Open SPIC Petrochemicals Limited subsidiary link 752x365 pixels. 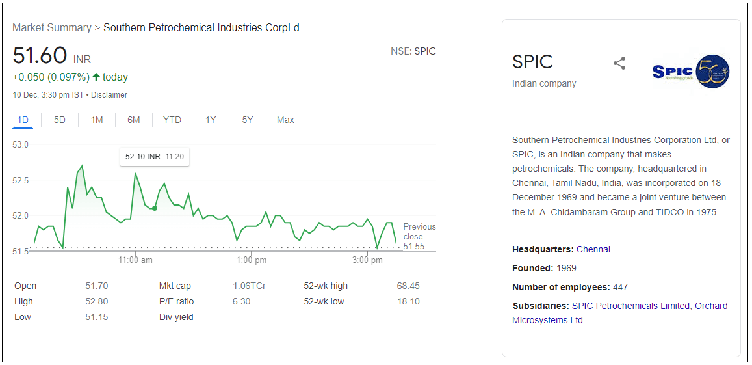click(630, 306)
